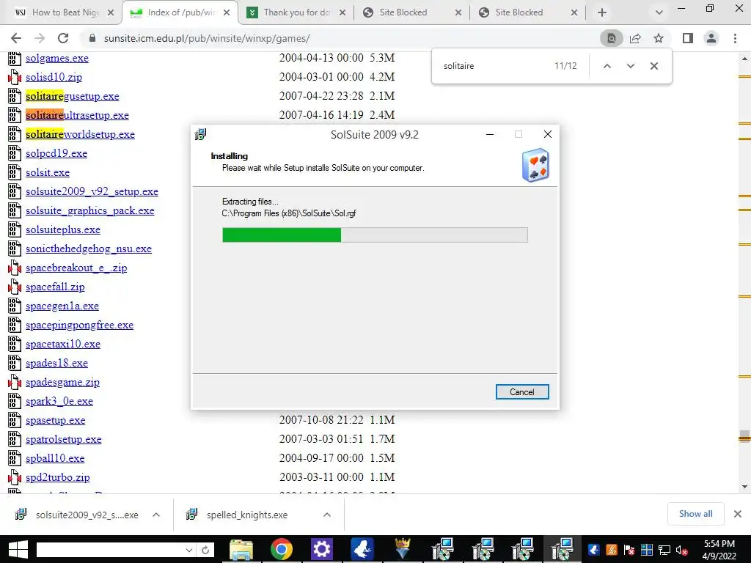Cancel the SolSuite installation
The height and width of the screenshot is (563, 751).
click(522, 392)
